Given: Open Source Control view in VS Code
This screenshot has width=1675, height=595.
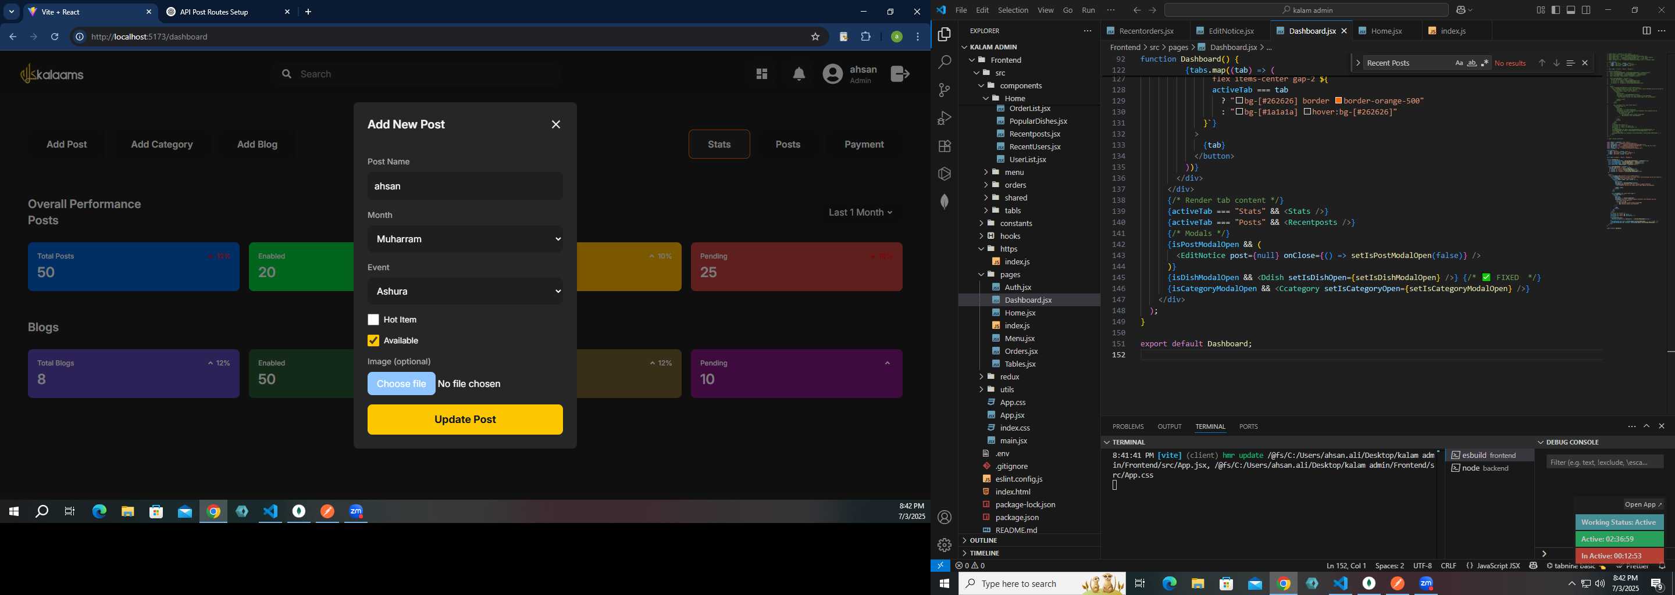Looking at the screenshot, I should coord(944,90).
